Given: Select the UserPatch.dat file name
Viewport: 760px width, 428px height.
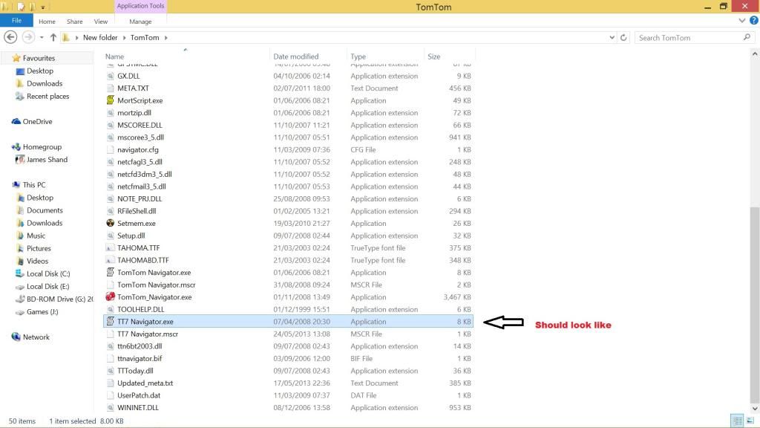Looking at the screenshot, I should [139, 395].
